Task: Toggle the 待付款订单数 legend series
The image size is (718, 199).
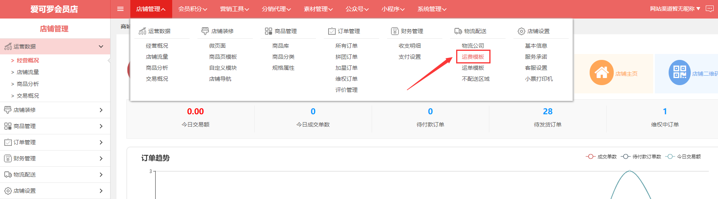Action: pos(641,157)
